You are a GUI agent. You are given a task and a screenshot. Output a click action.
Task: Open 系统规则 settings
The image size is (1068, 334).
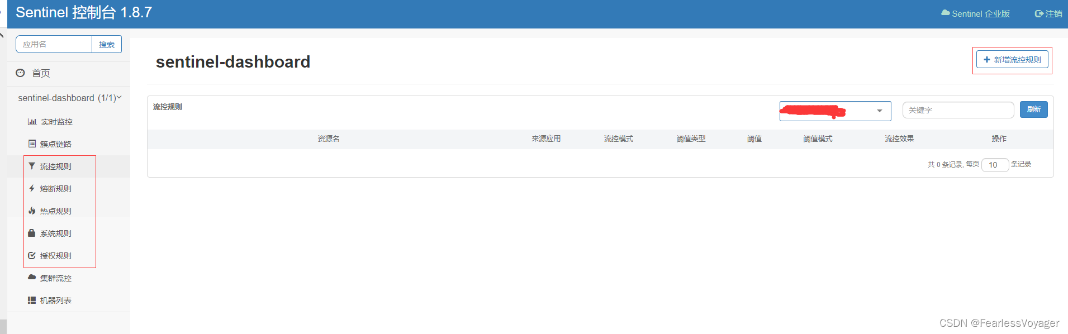click(x=55, y=233)
